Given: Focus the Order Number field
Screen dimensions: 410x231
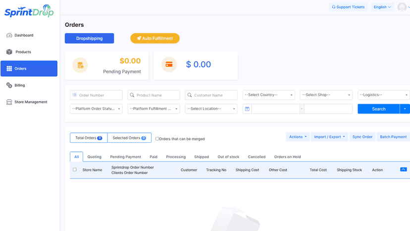Looking at the screenshot, I should (x=96, y=95).
